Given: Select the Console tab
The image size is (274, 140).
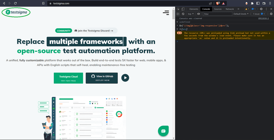Looking at the screenshot, I should click(206, 9).
